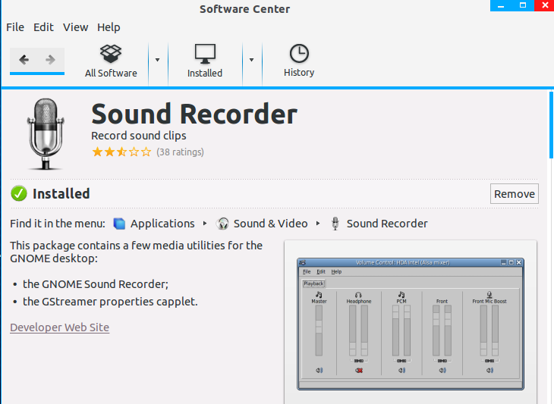
Task: Click the star rating for Sound Recorder
Action: [121, 152]
